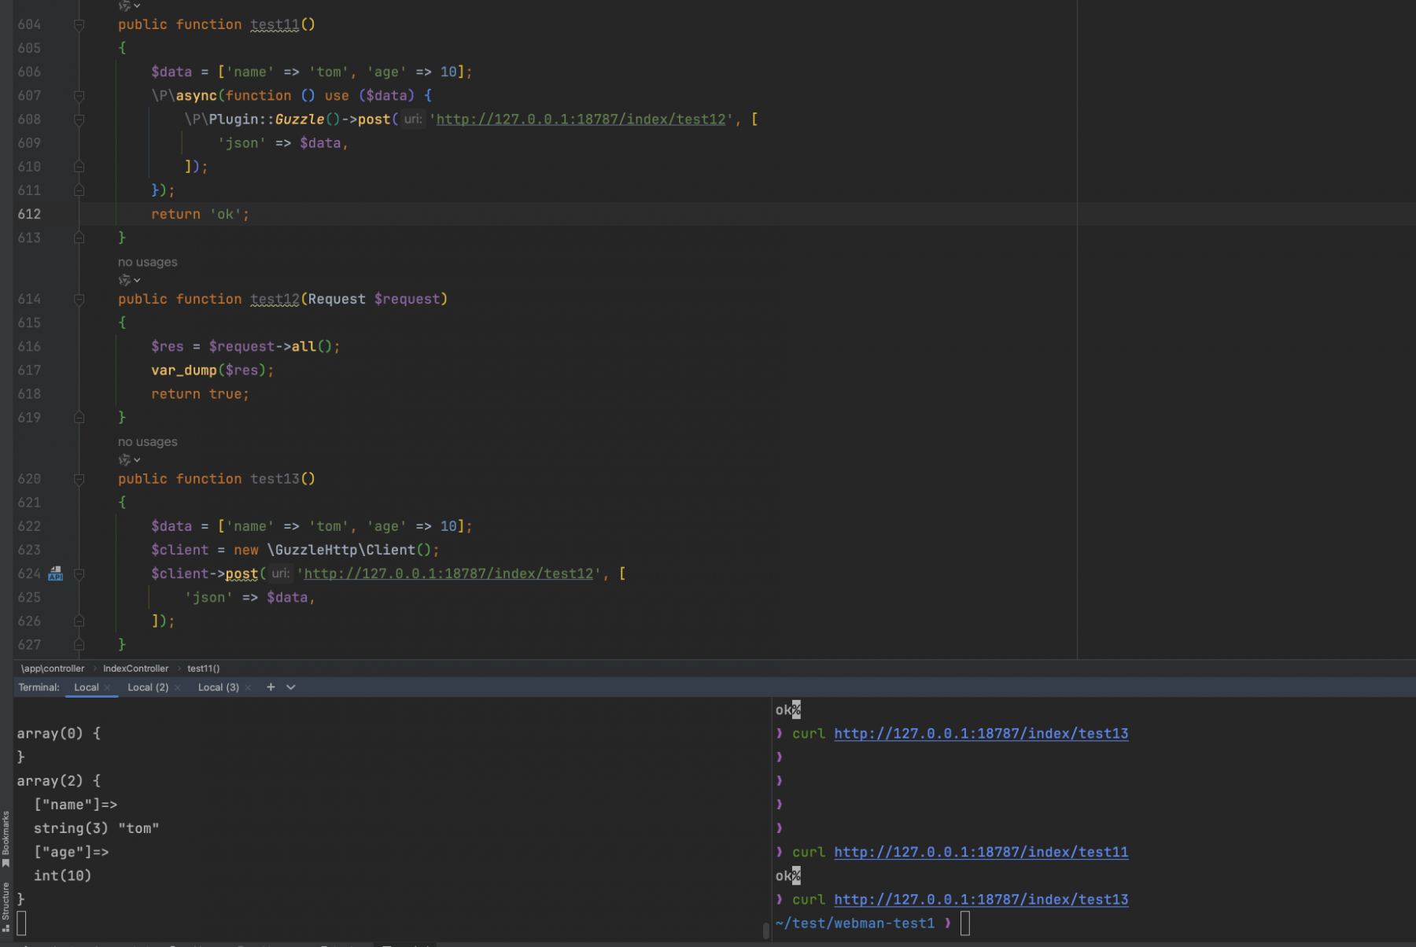Collapse the test11 function fold marker

tap(79, 25)
